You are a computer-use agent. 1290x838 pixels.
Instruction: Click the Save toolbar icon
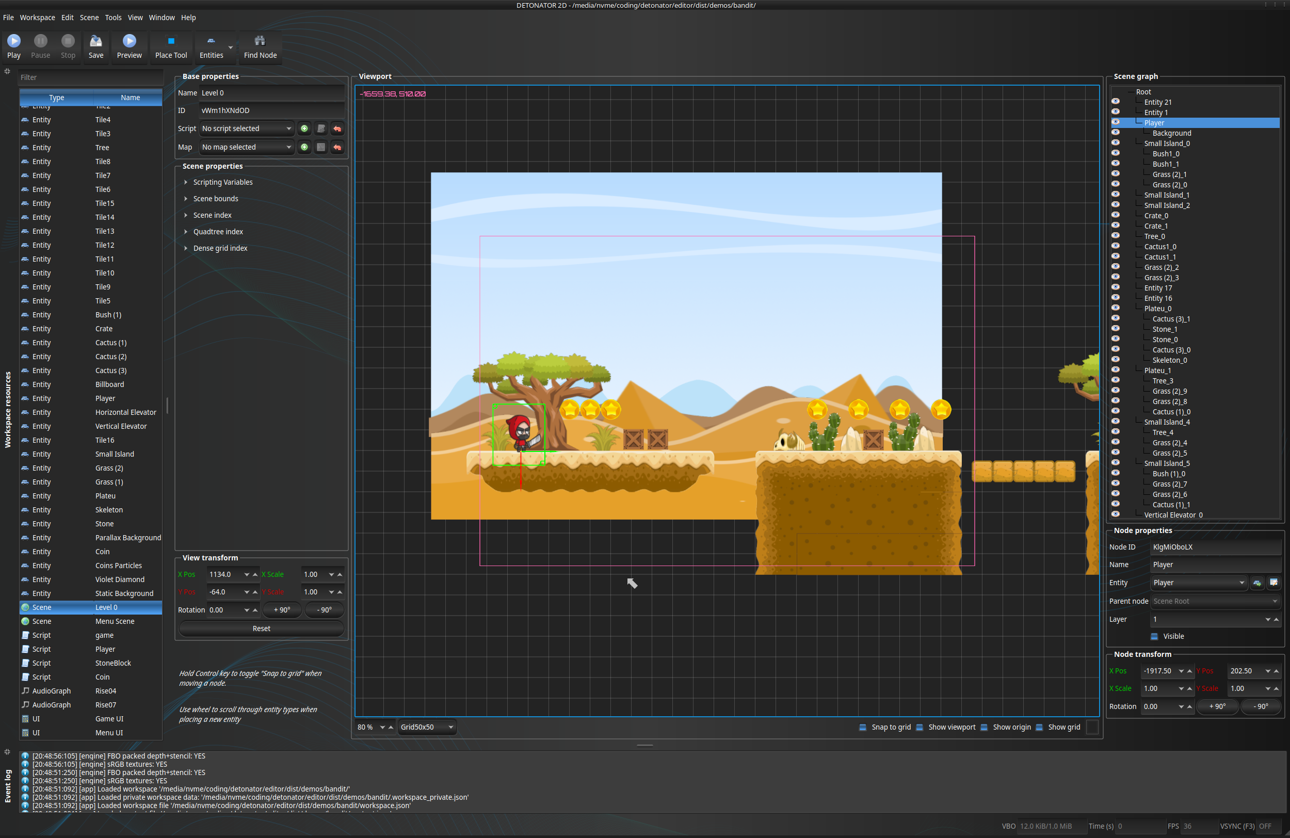click(96, 41)
